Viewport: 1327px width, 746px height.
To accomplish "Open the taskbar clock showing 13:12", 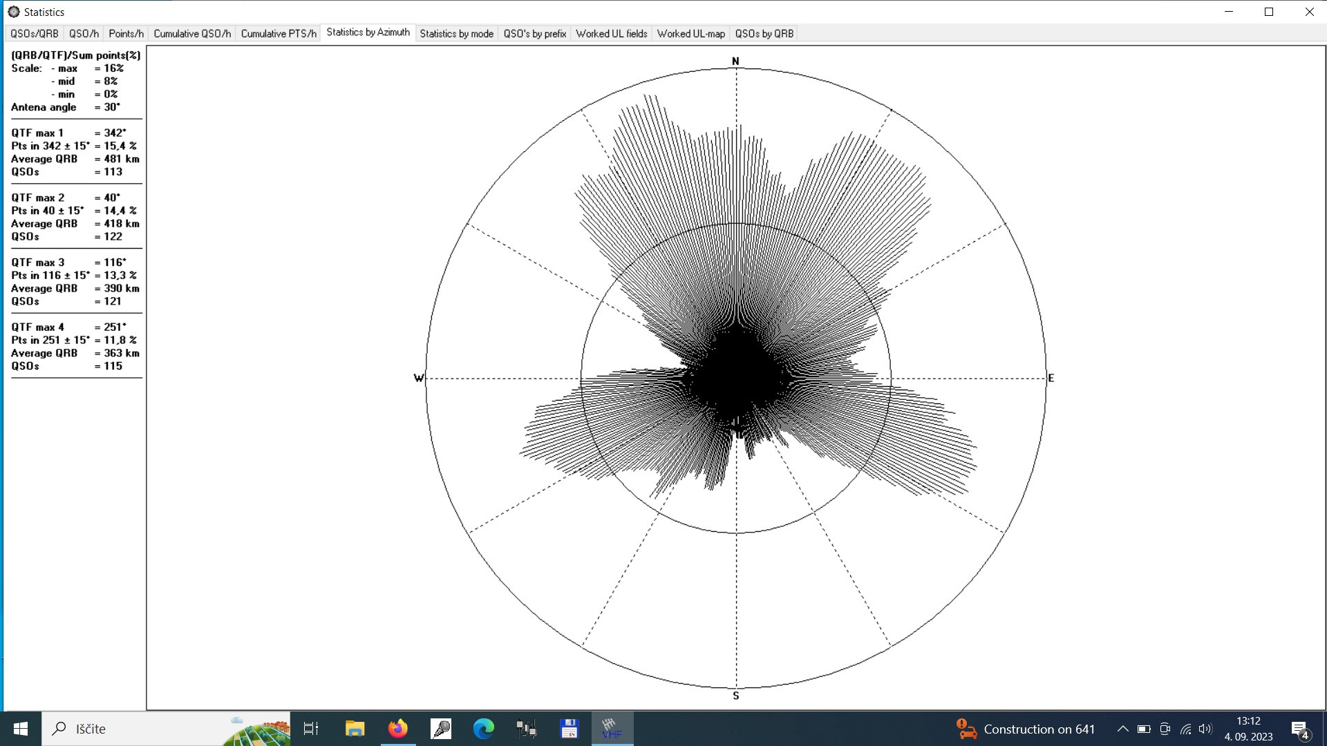I will [1248, 729].
